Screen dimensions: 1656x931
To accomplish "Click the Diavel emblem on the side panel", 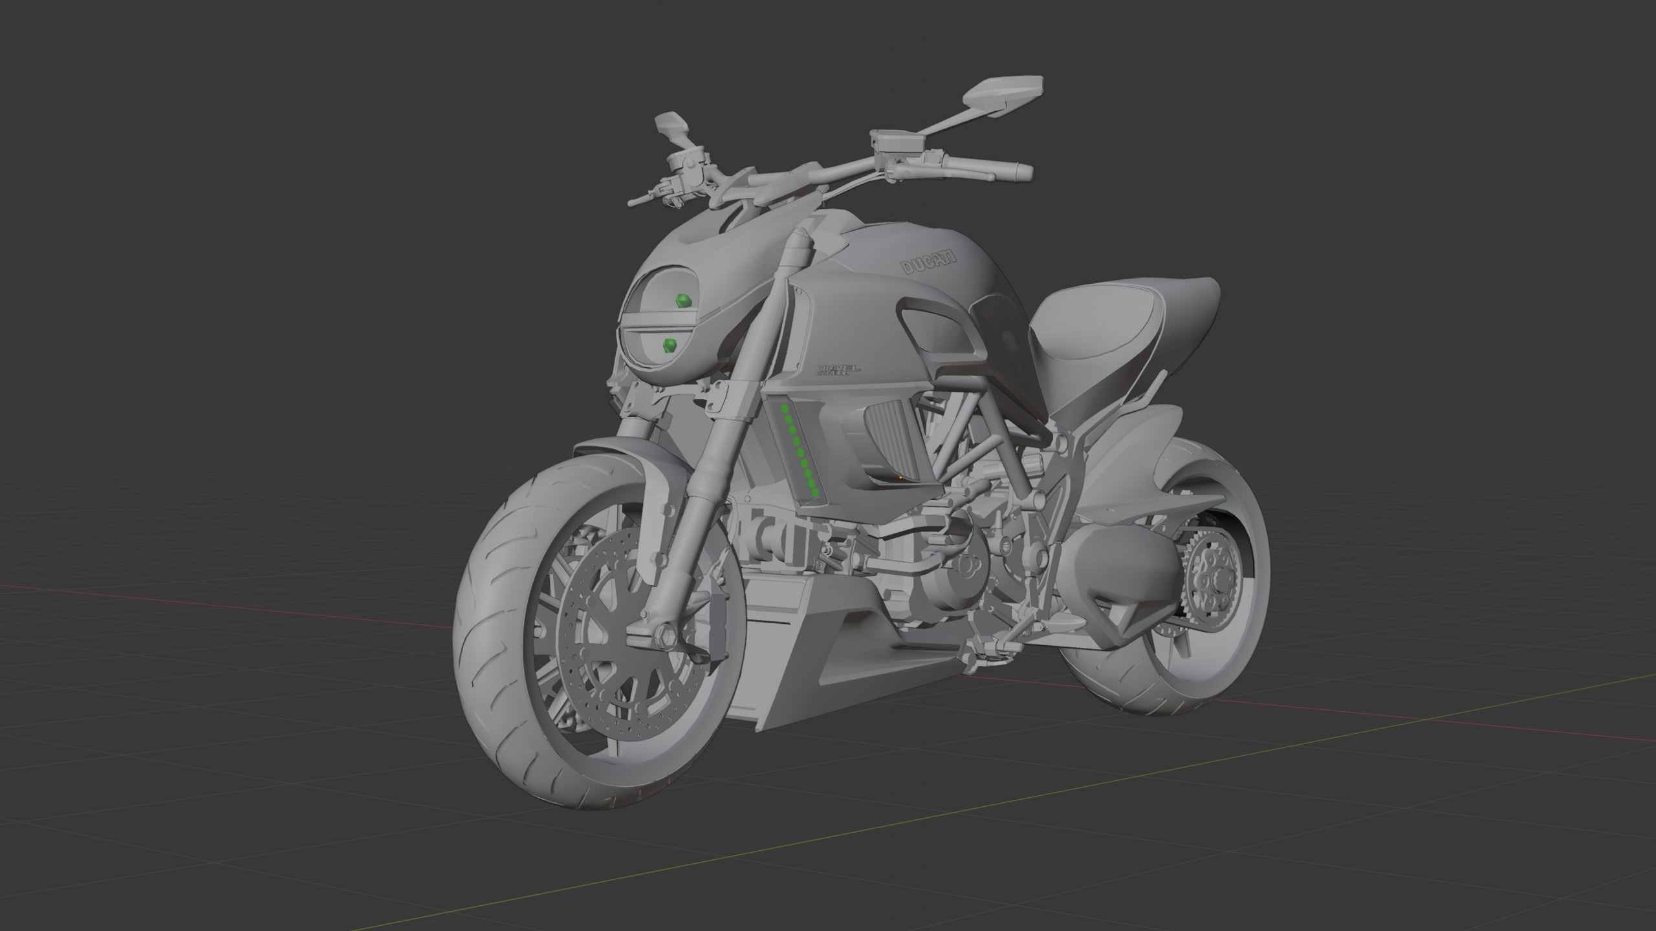I will click(838, 370).
